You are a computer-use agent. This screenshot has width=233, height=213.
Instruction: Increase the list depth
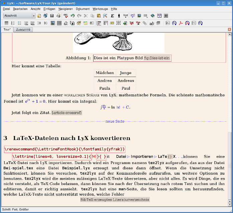[x=39, y=23]
